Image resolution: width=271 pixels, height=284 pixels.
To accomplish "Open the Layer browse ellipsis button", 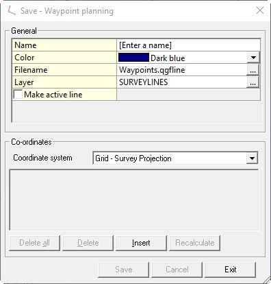I will [253, 82].
